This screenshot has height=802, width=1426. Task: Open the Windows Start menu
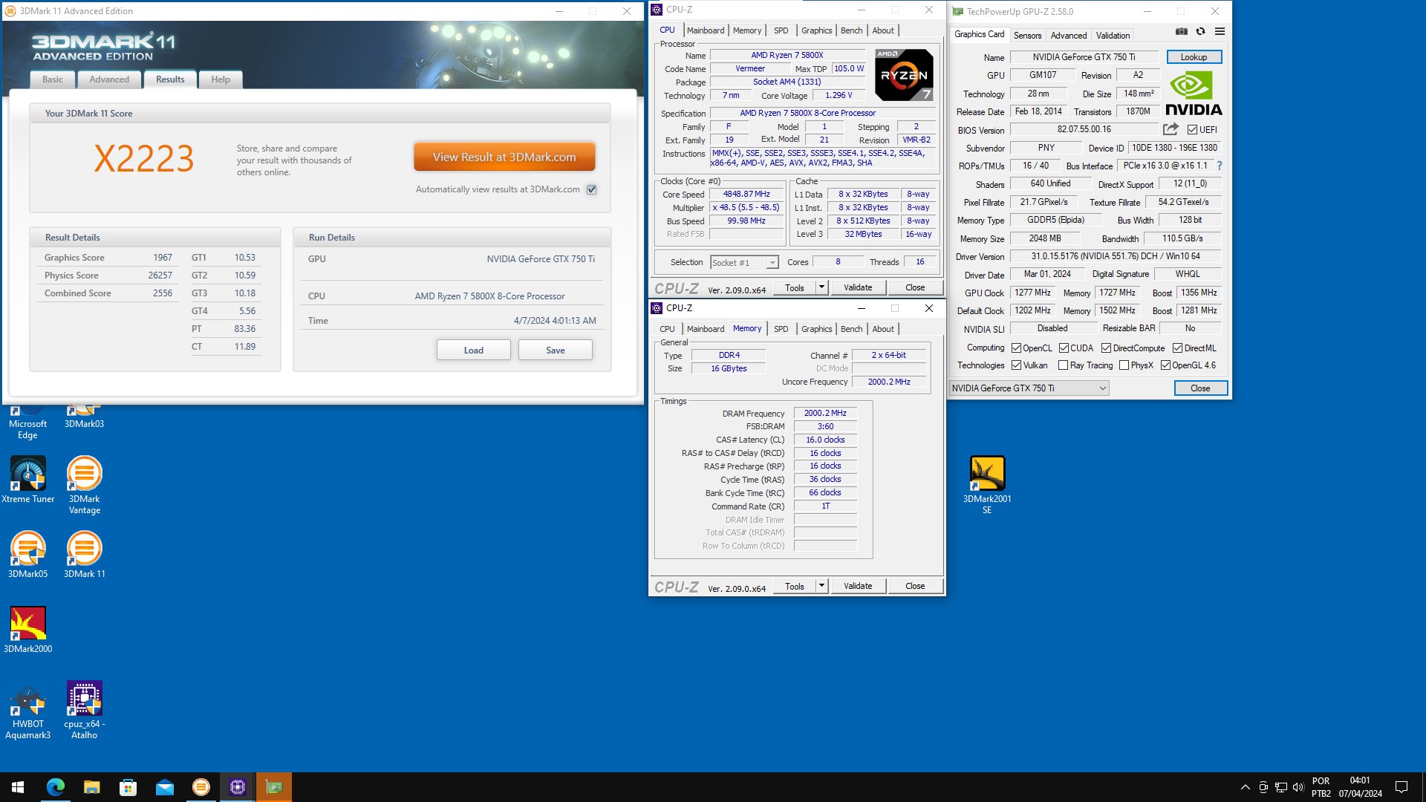pos(18,787)
